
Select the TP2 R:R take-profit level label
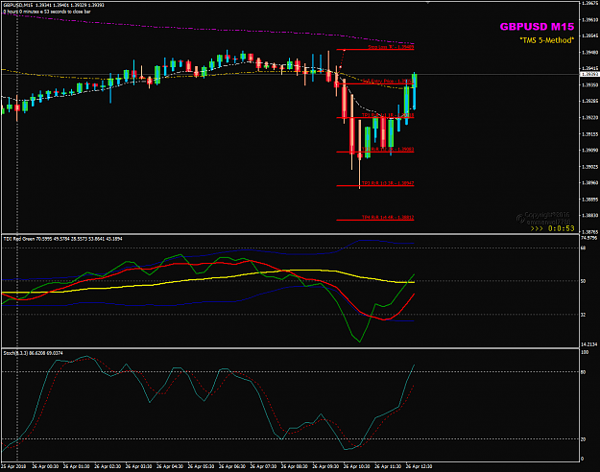(x=388, y=149)
